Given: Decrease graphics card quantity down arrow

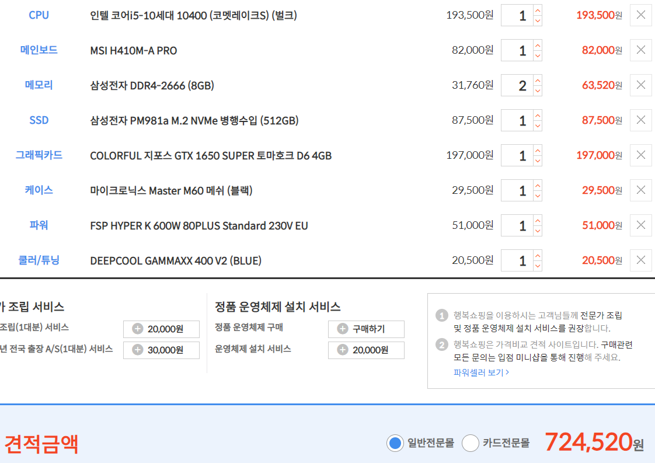Looking at the screenshot, I should (x=538, y=161).
